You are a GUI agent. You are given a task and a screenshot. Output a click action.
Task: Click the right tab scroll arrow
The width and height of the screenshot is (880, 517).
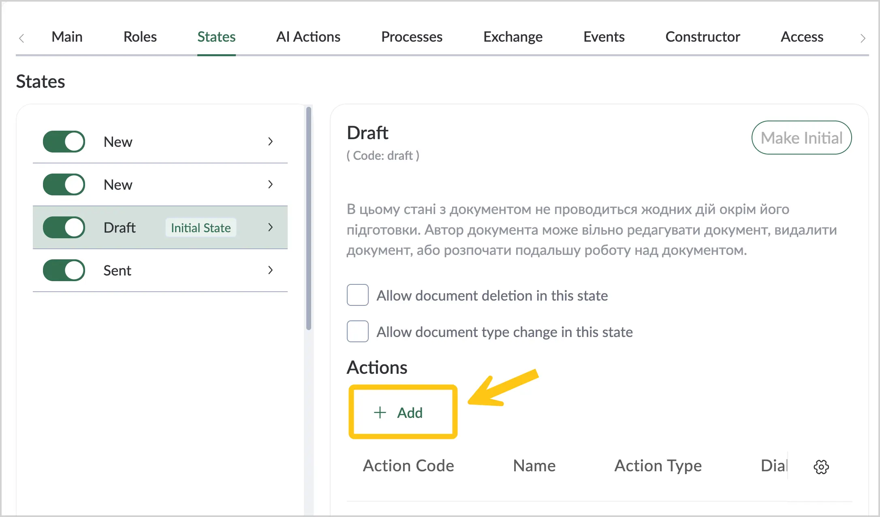point(863,38)
